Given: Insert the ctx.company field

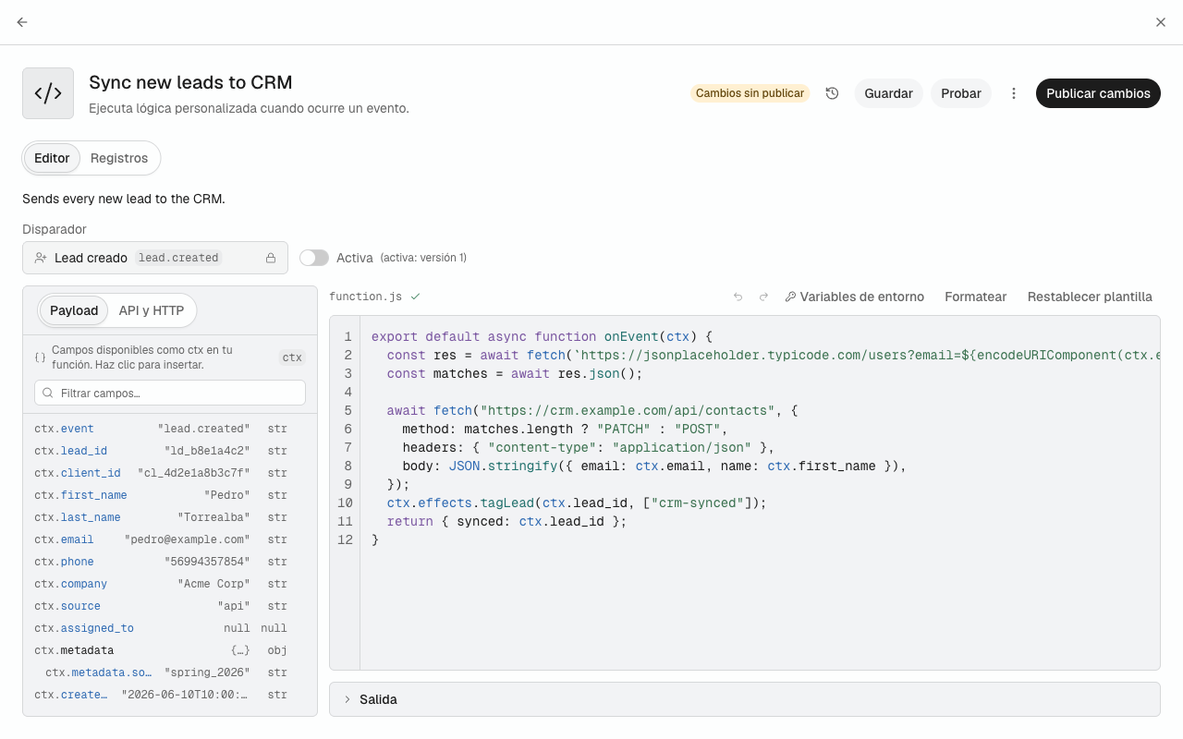Looking at the screenshot, I should (170, 584).
